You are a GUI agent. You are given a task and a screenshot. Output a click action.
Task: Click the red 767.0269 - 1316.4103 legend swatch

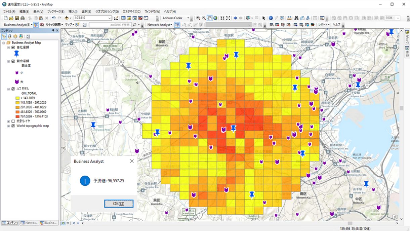click(17, 117)
